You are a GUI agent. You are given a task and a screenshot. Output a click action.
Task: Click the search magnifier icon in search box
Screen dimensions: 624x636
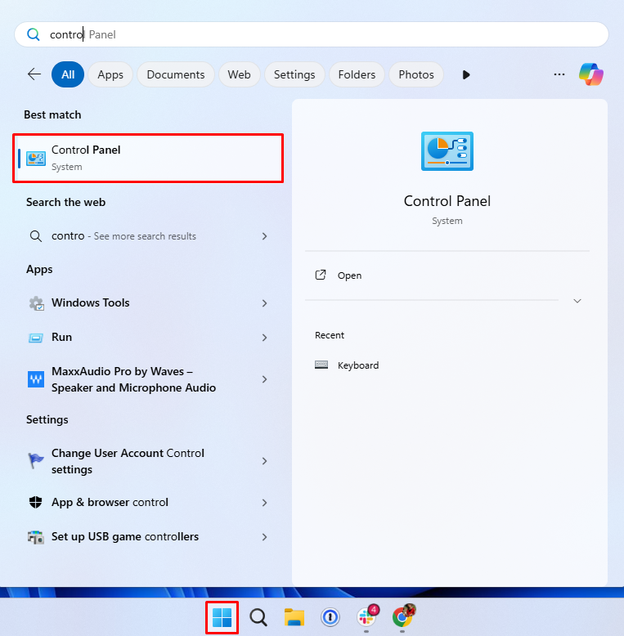pos(34,34)
